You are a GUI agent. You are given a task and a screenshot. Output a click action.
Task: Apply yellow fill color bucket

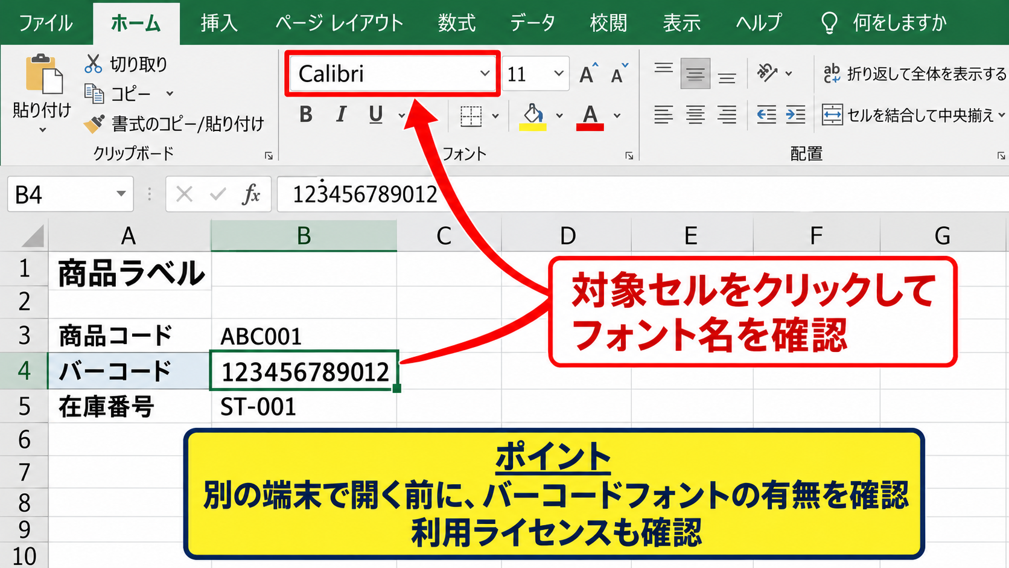pyautogui.click(x=533, y=116)
